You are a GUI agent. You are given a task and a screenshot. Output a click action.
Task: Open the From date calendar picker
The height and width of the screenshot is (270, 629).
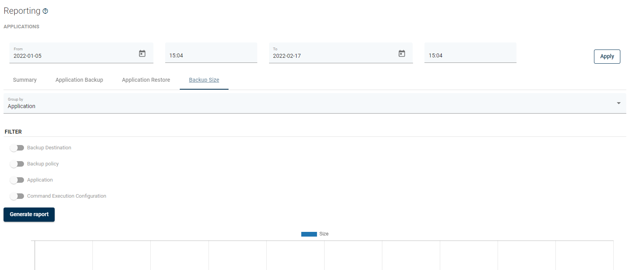tap(142, 53)
